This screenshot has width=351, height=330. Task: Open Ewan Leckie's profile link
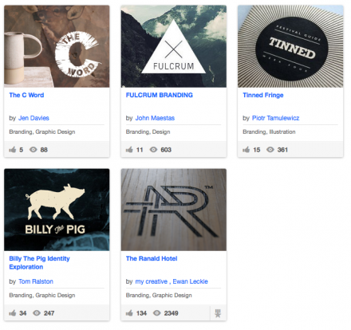[191, 281]
